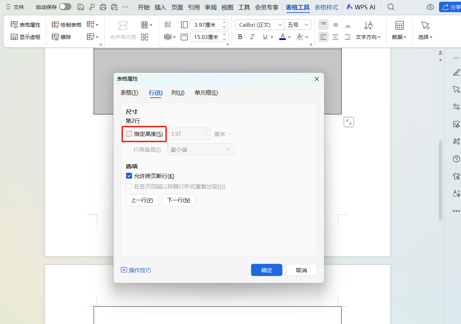Enable the Specify Height checkbox

tap(129, 134)
